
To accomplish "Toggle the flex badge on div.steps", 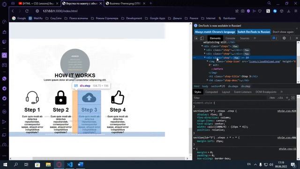I will (x=235, y=46).
